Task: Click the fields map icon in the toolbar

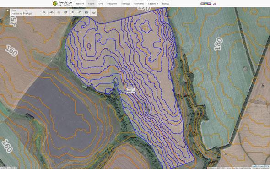Action: (65, 12)
